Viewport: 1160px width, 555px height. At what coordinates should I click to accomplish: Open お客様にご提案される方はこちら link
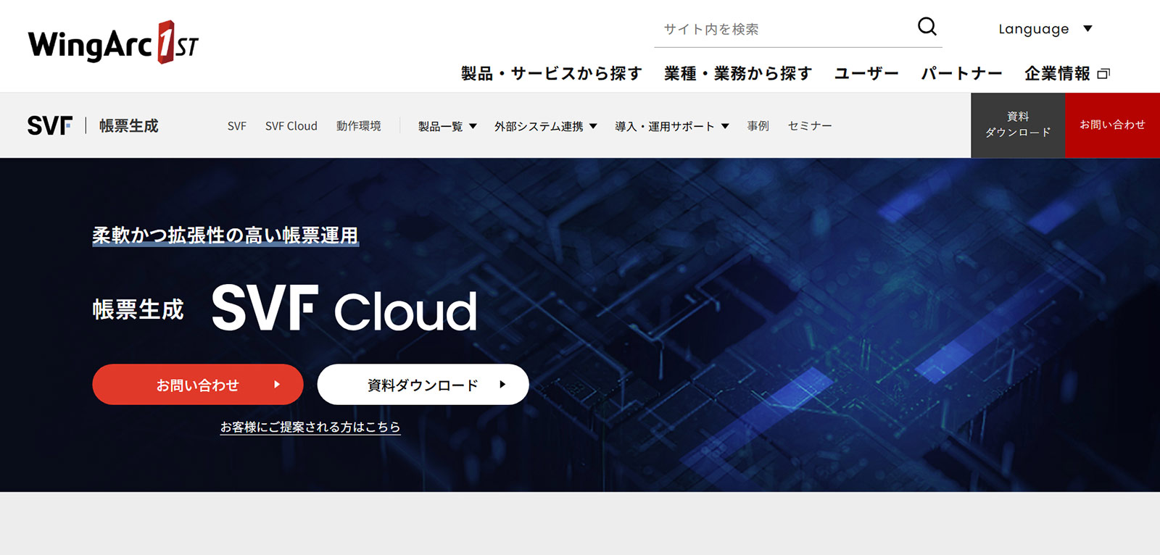(x=310, y=427)
